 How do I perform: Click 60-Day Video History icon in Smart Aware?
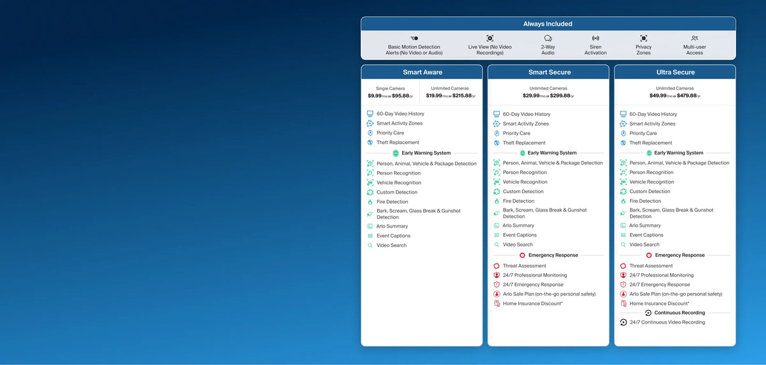[370, 113]
